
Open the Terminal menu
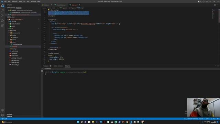point(33,1)
